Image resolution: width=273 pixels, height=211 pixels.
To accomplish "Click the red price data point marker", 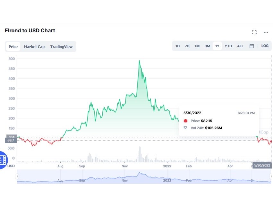I will point(271,141).
